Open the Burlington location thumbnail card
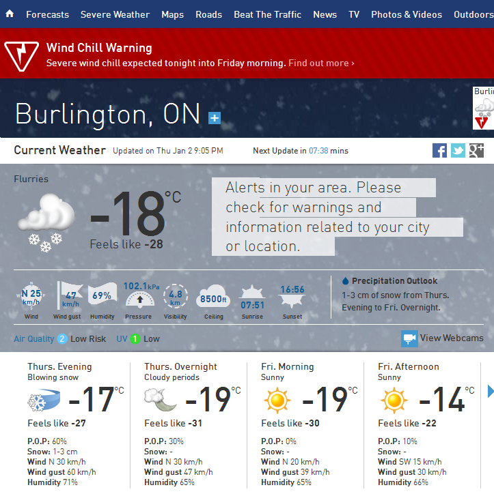 point(483,108)
